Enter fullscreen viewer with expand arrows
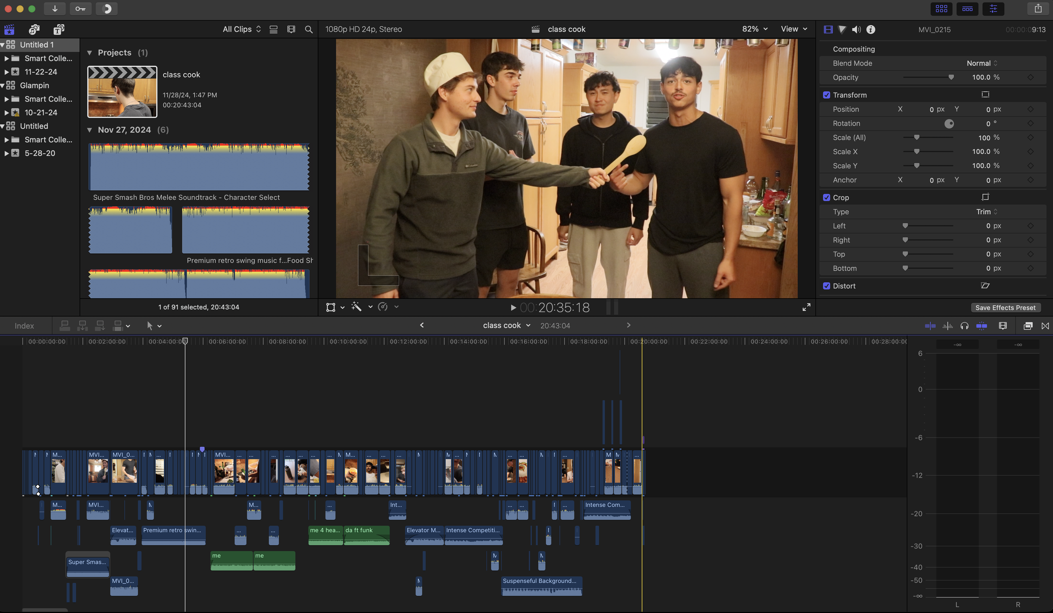Screen dimensions: 1053x613 806,307
